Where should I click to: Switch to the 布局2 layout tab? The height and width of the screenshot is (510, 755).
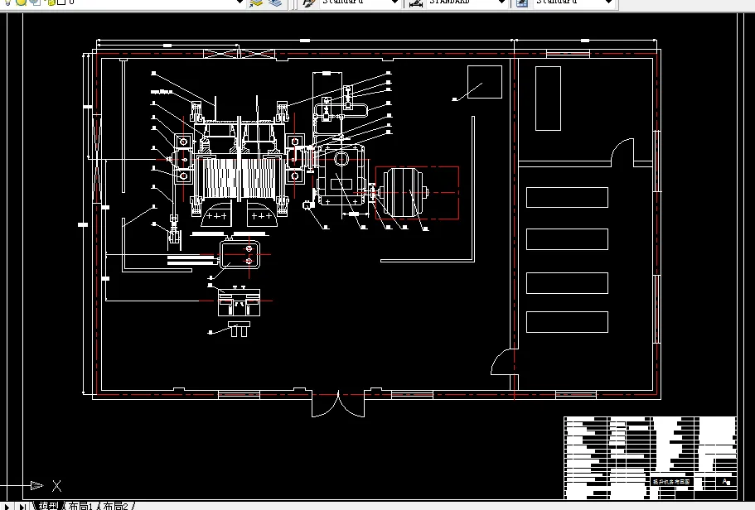115,506
